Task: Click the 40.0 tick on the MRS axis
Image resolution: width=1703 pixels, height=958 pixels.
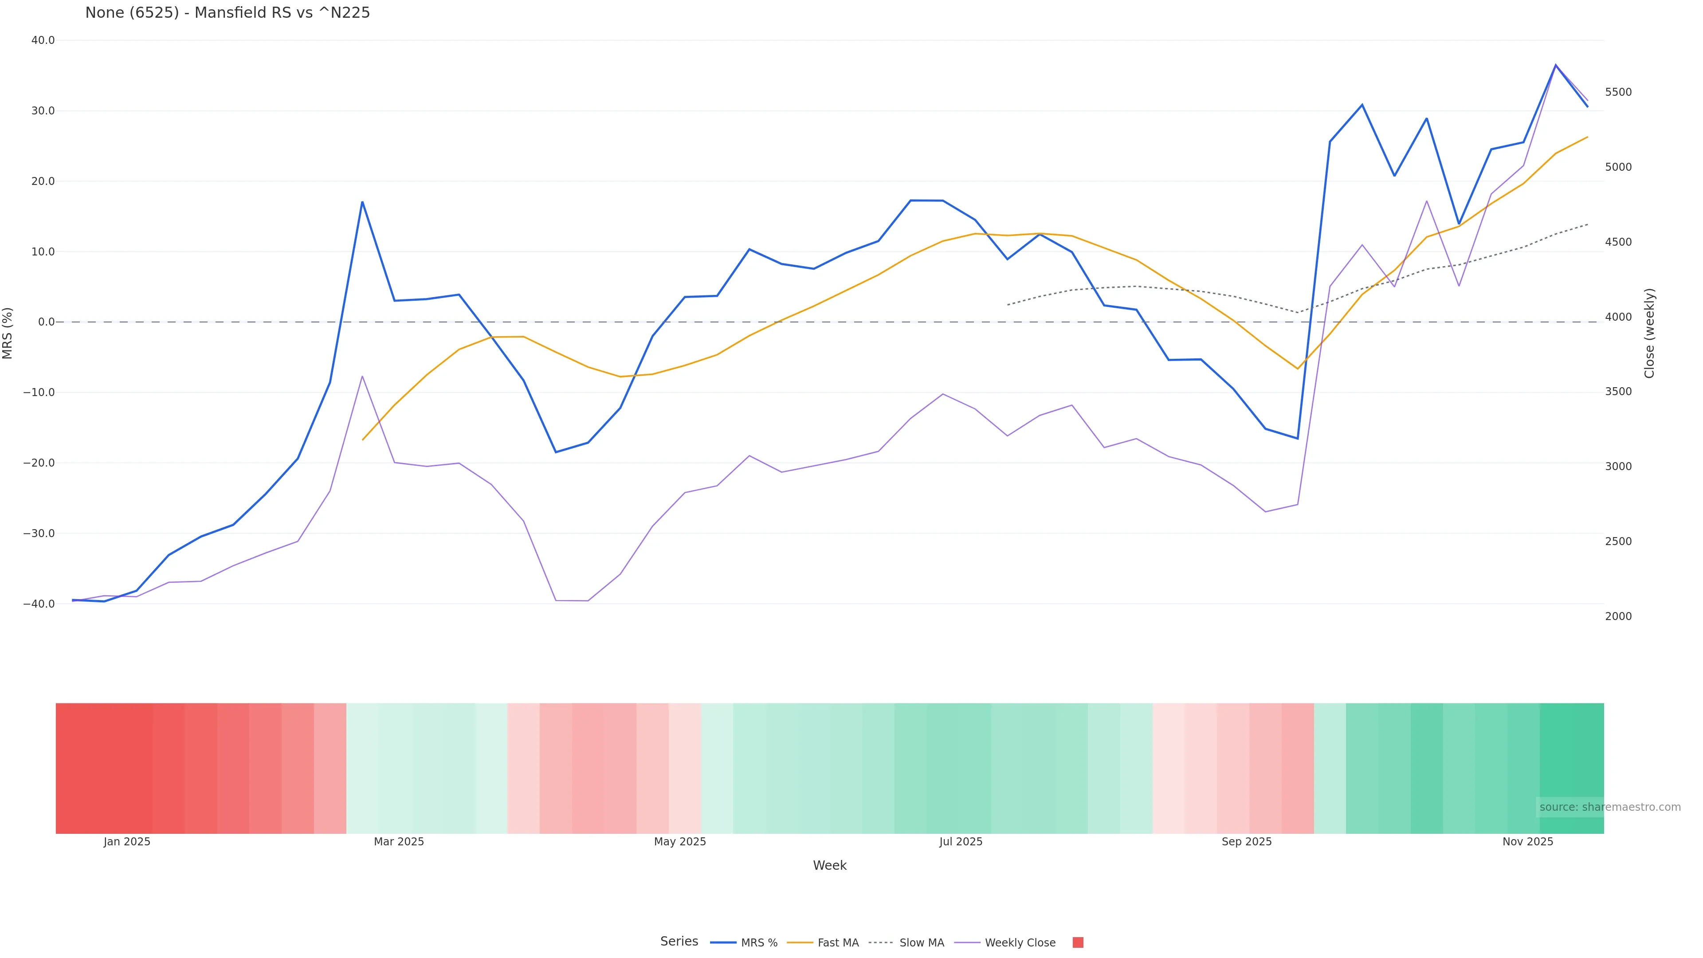Action: (43, 40)
